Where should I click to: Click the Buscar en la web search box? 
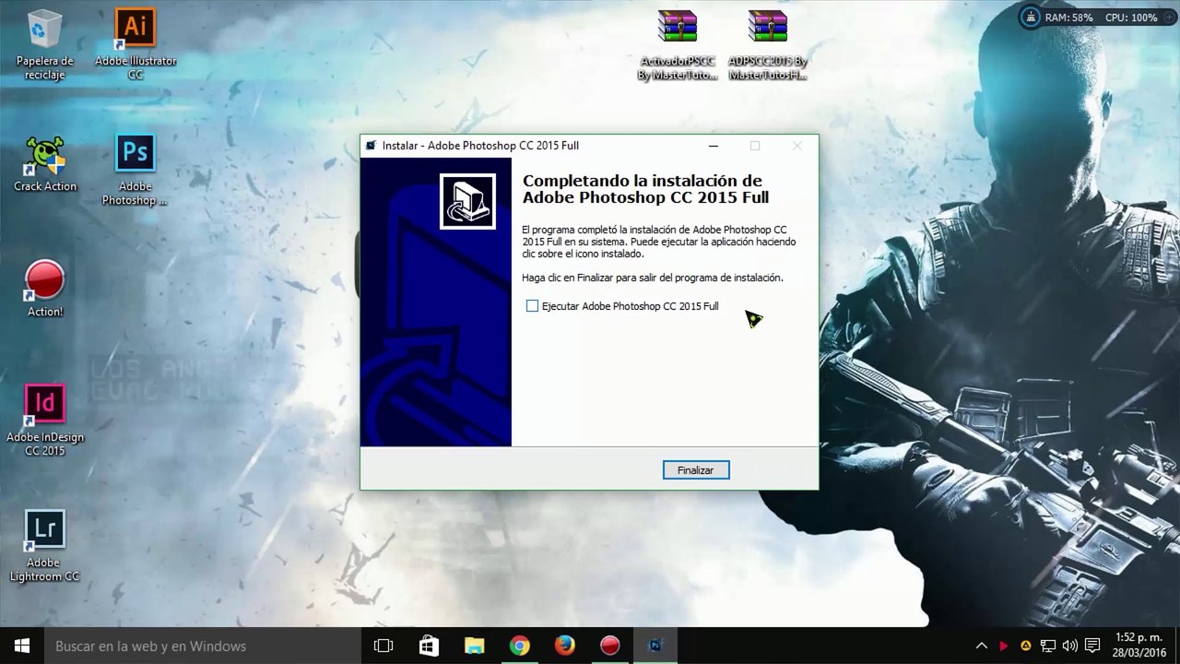pyautogui.click(x=202, y=646)
